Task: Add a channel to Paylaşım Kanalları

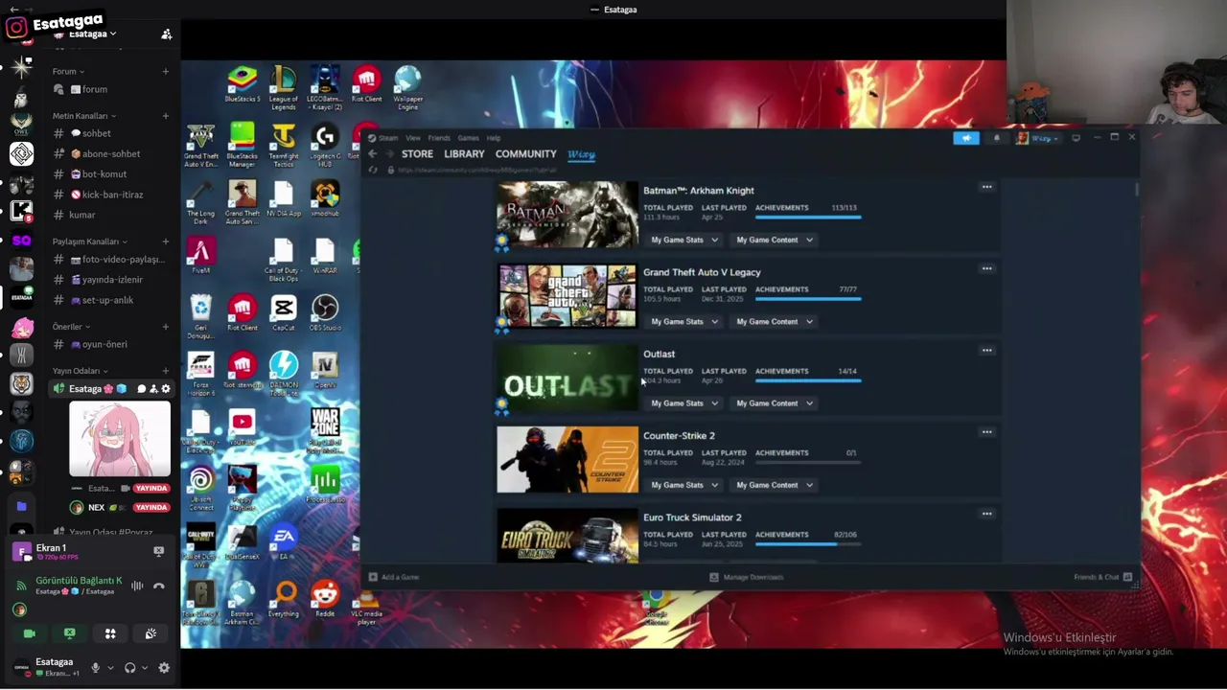Action: click(165, 241)
